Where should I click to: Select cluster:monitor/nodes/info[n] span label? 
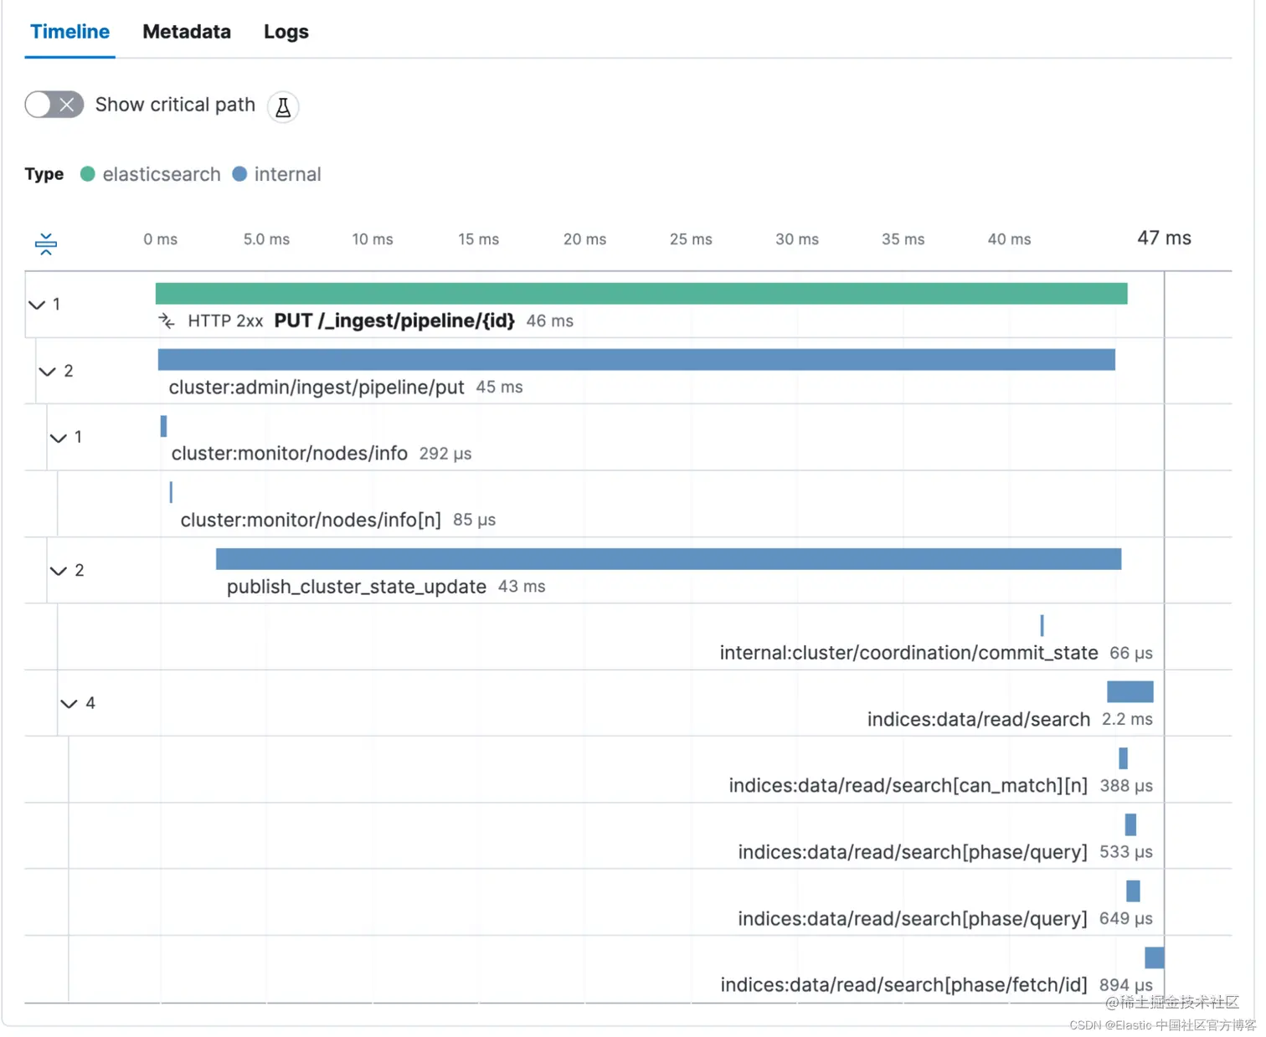[311, 520]
